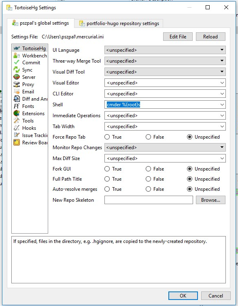The width and height of the screenshot is (238, 306).
Task: Click the 'Immediate Operations' label
Action: click(76, 116)
